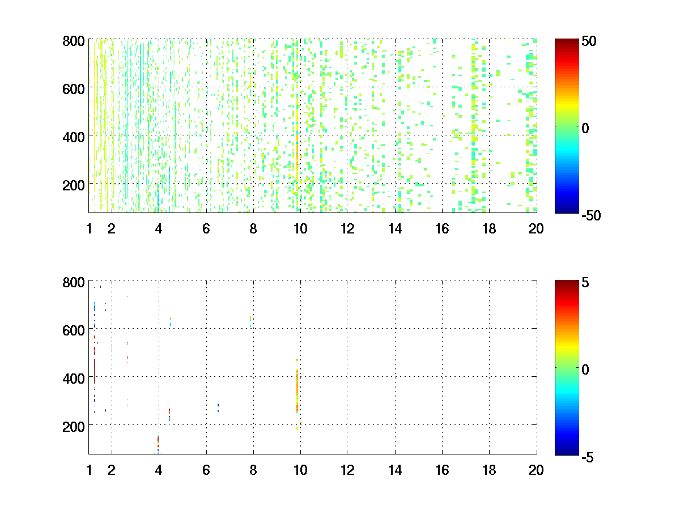Screen dimensions: 680x510
Task: Click x-axis tick '16' under the upper plot
Action: (x=442, y=229)
